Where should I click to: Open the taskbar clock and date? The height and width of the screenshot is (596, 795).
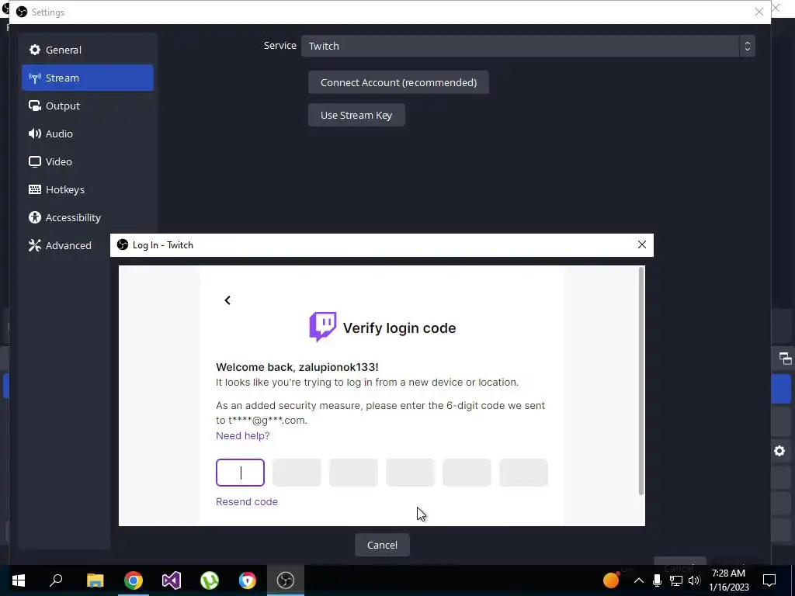click(x=729, y=580)
